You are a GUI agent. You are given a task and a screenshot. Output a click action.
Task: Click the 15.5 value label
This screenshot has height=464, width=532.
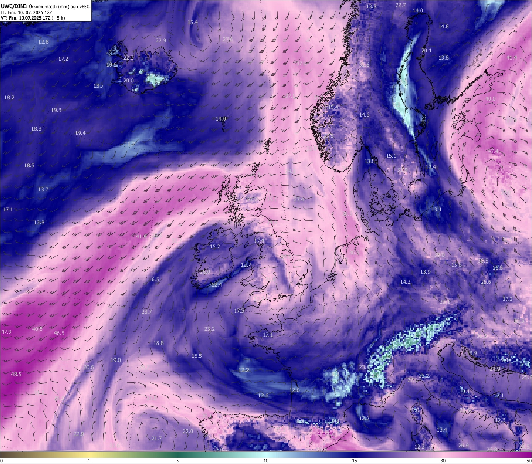(197, 356)
